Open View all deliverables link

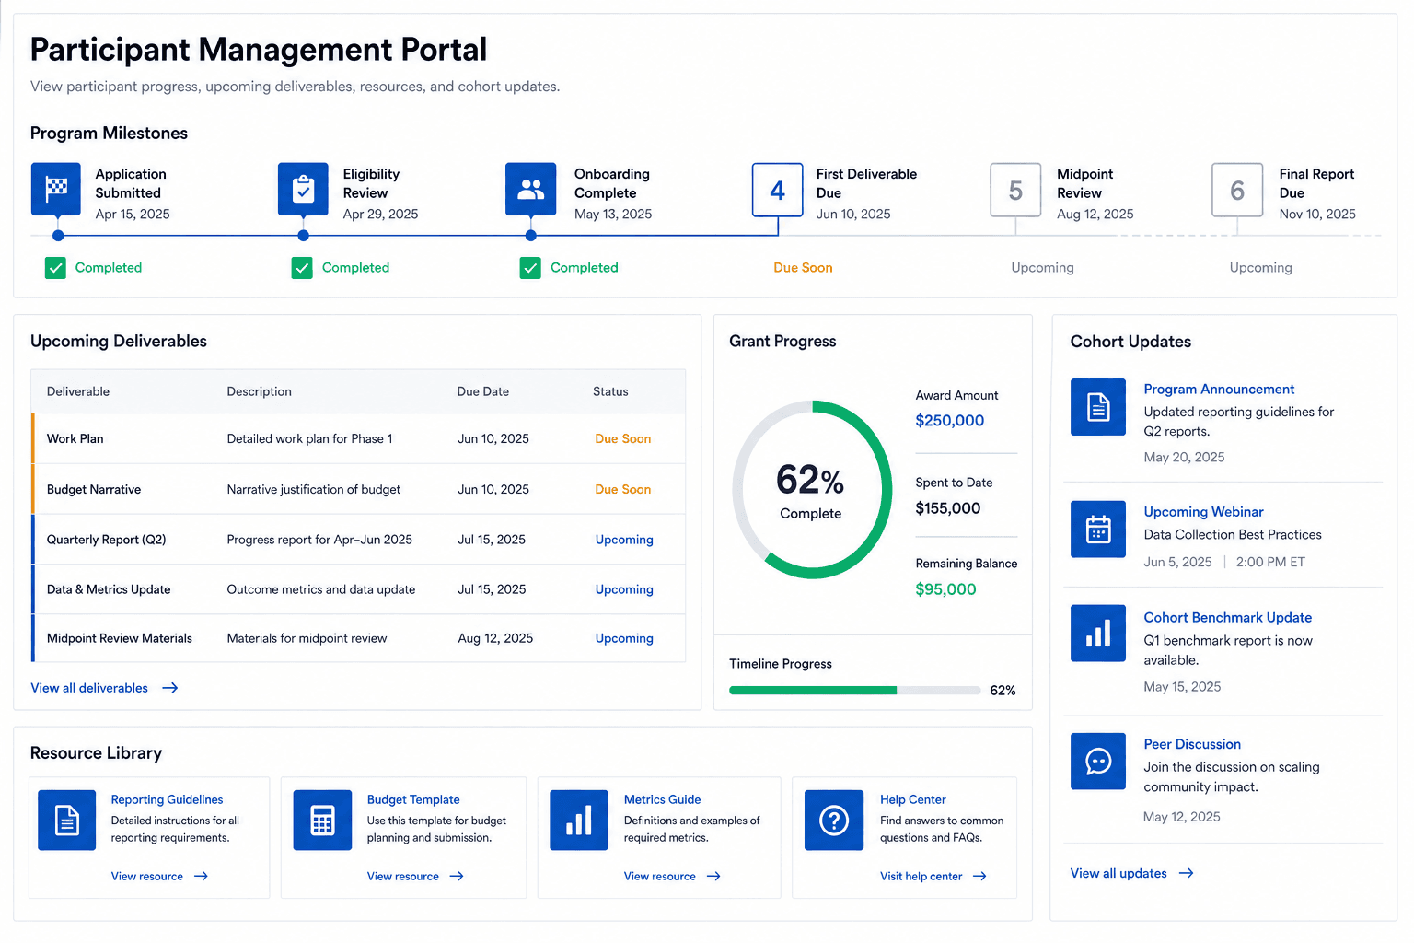point(89,688)
